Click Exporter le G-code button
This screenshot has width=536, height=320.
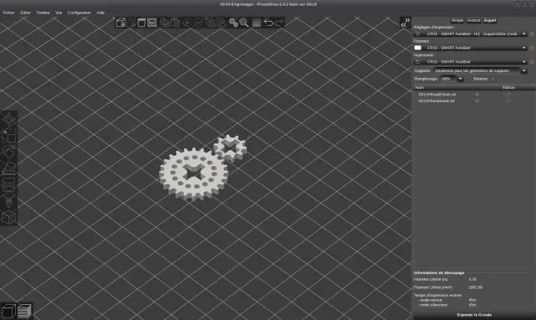474,315
